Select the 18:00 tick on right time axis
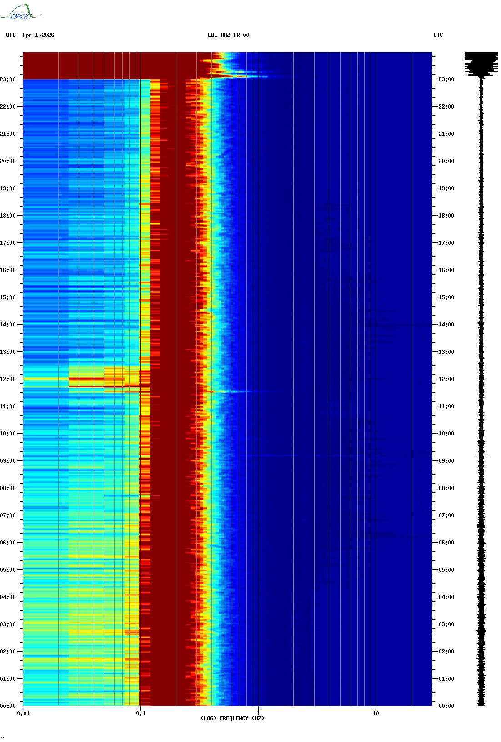Screen dimensions: 501x742 point(446,216)
